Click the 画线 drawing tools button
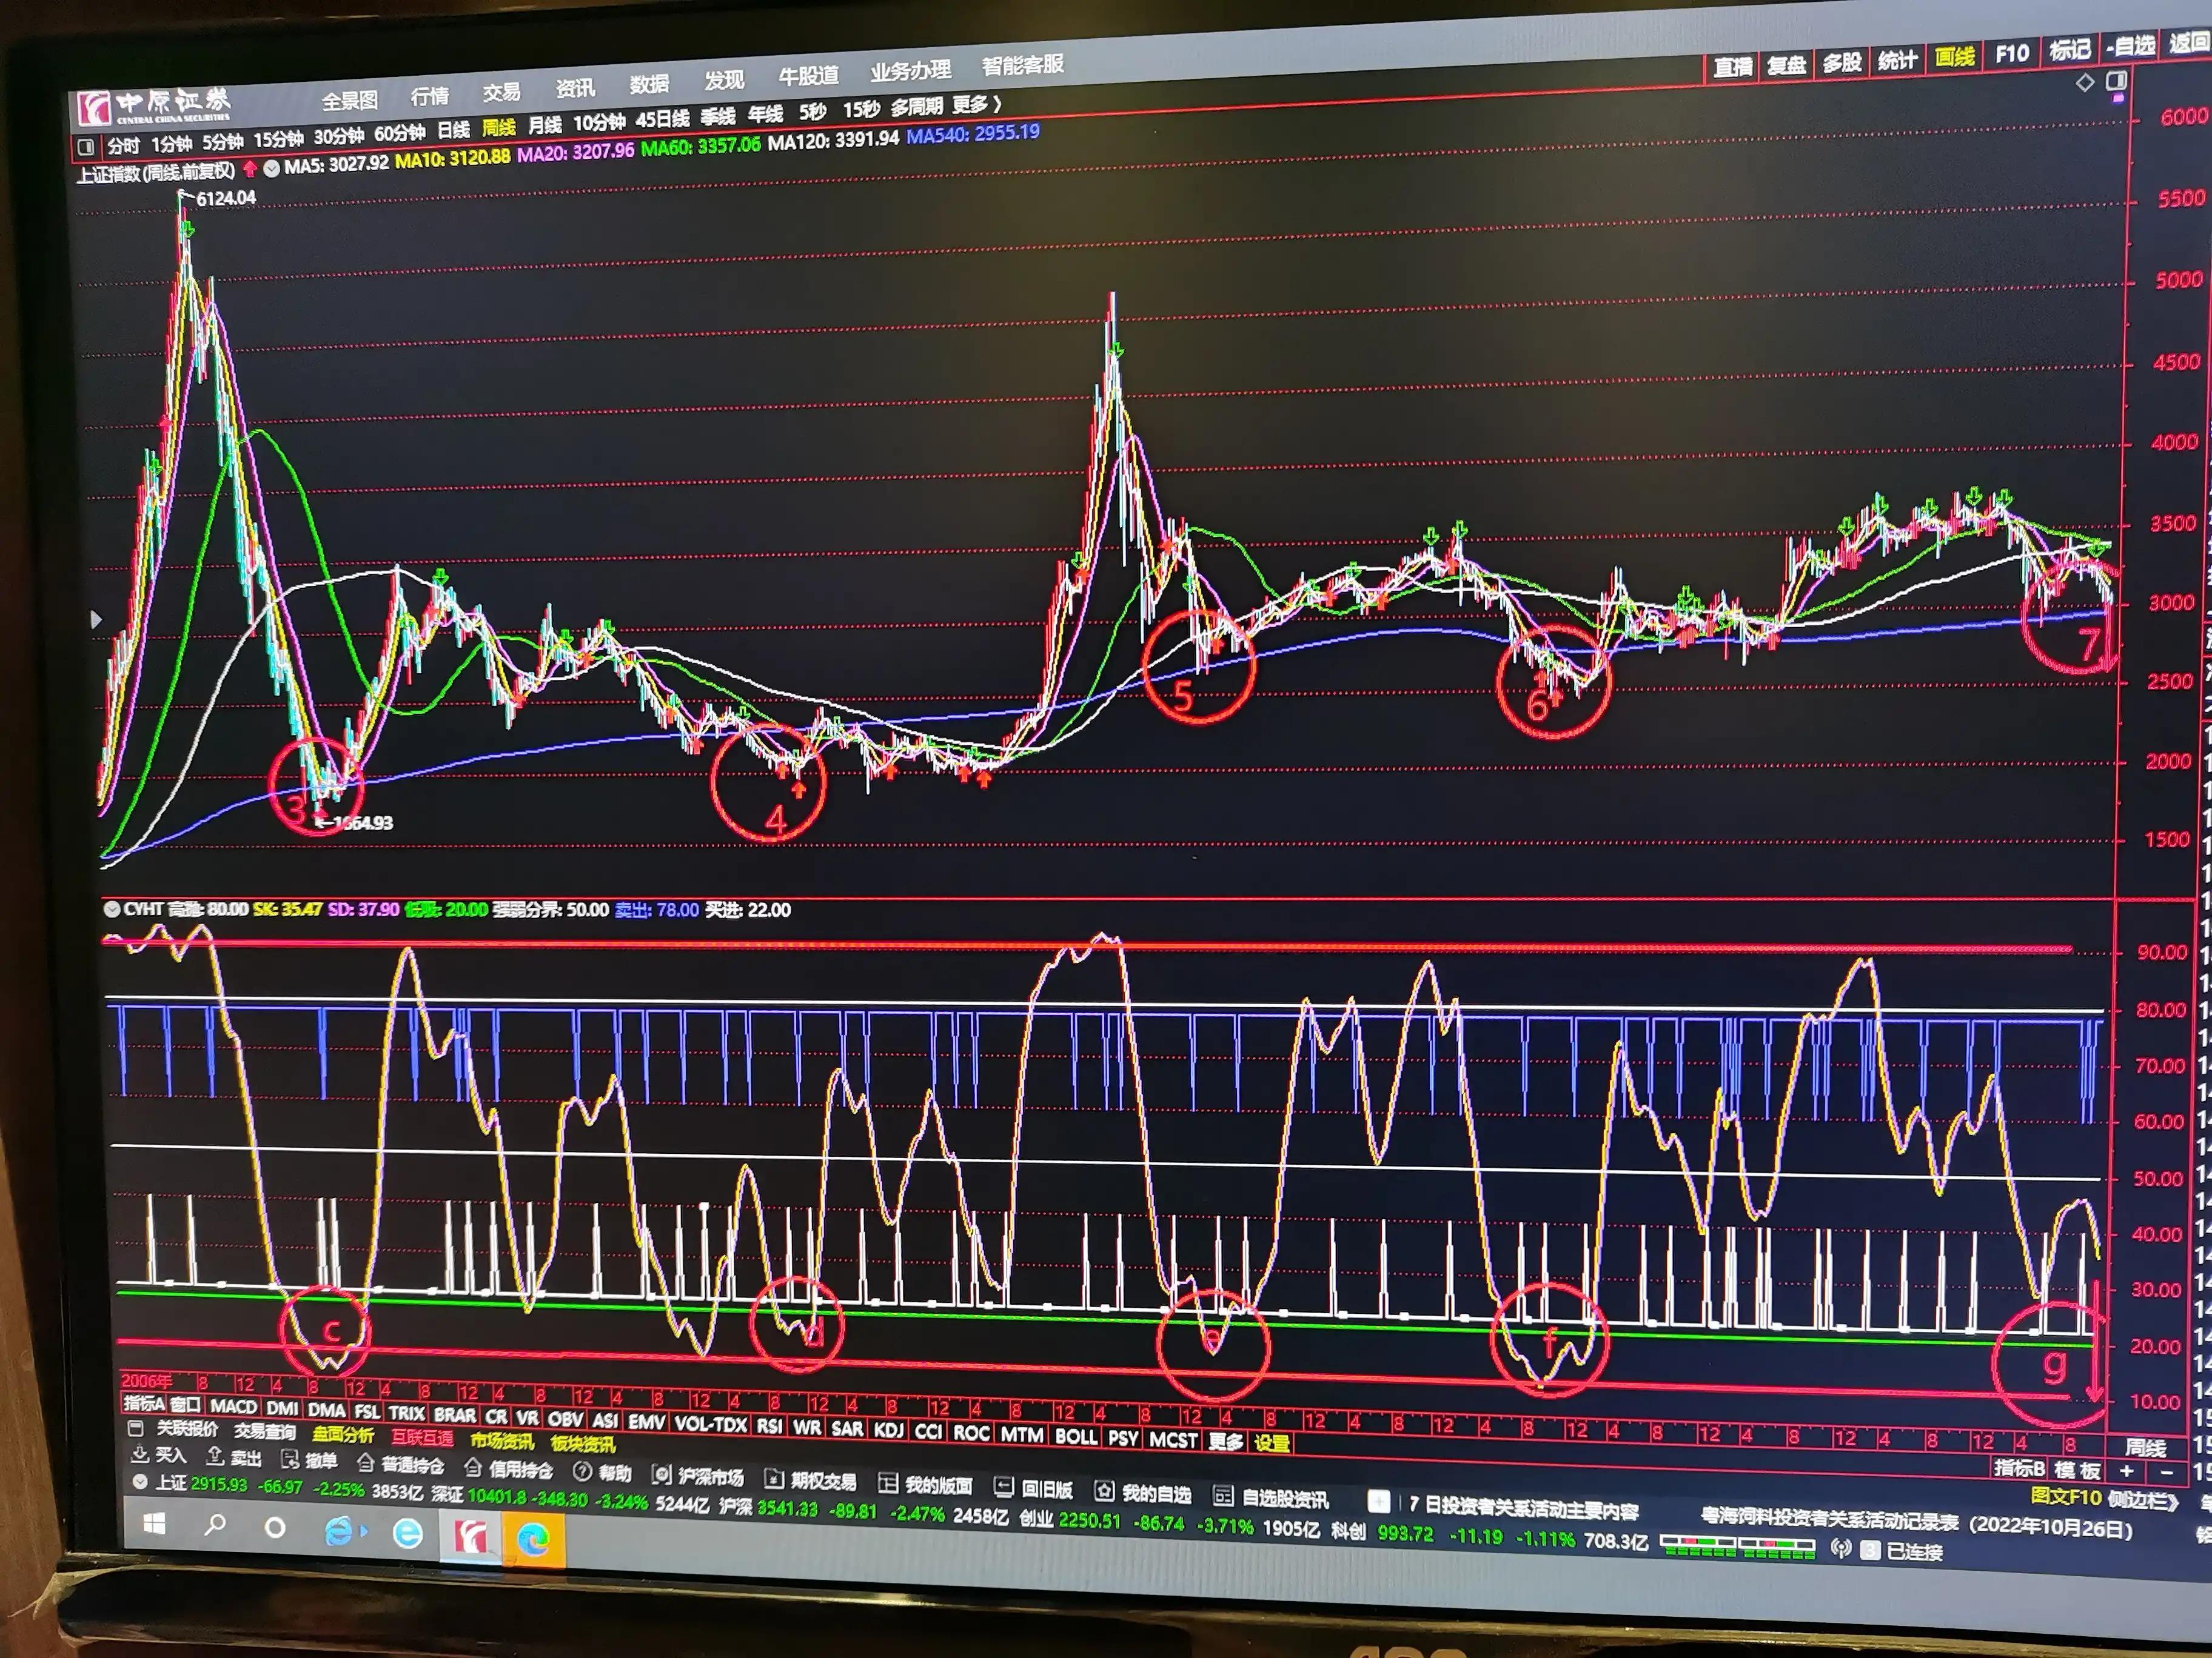Viewport: 2212px width, 1658px height. [1954, 57]
